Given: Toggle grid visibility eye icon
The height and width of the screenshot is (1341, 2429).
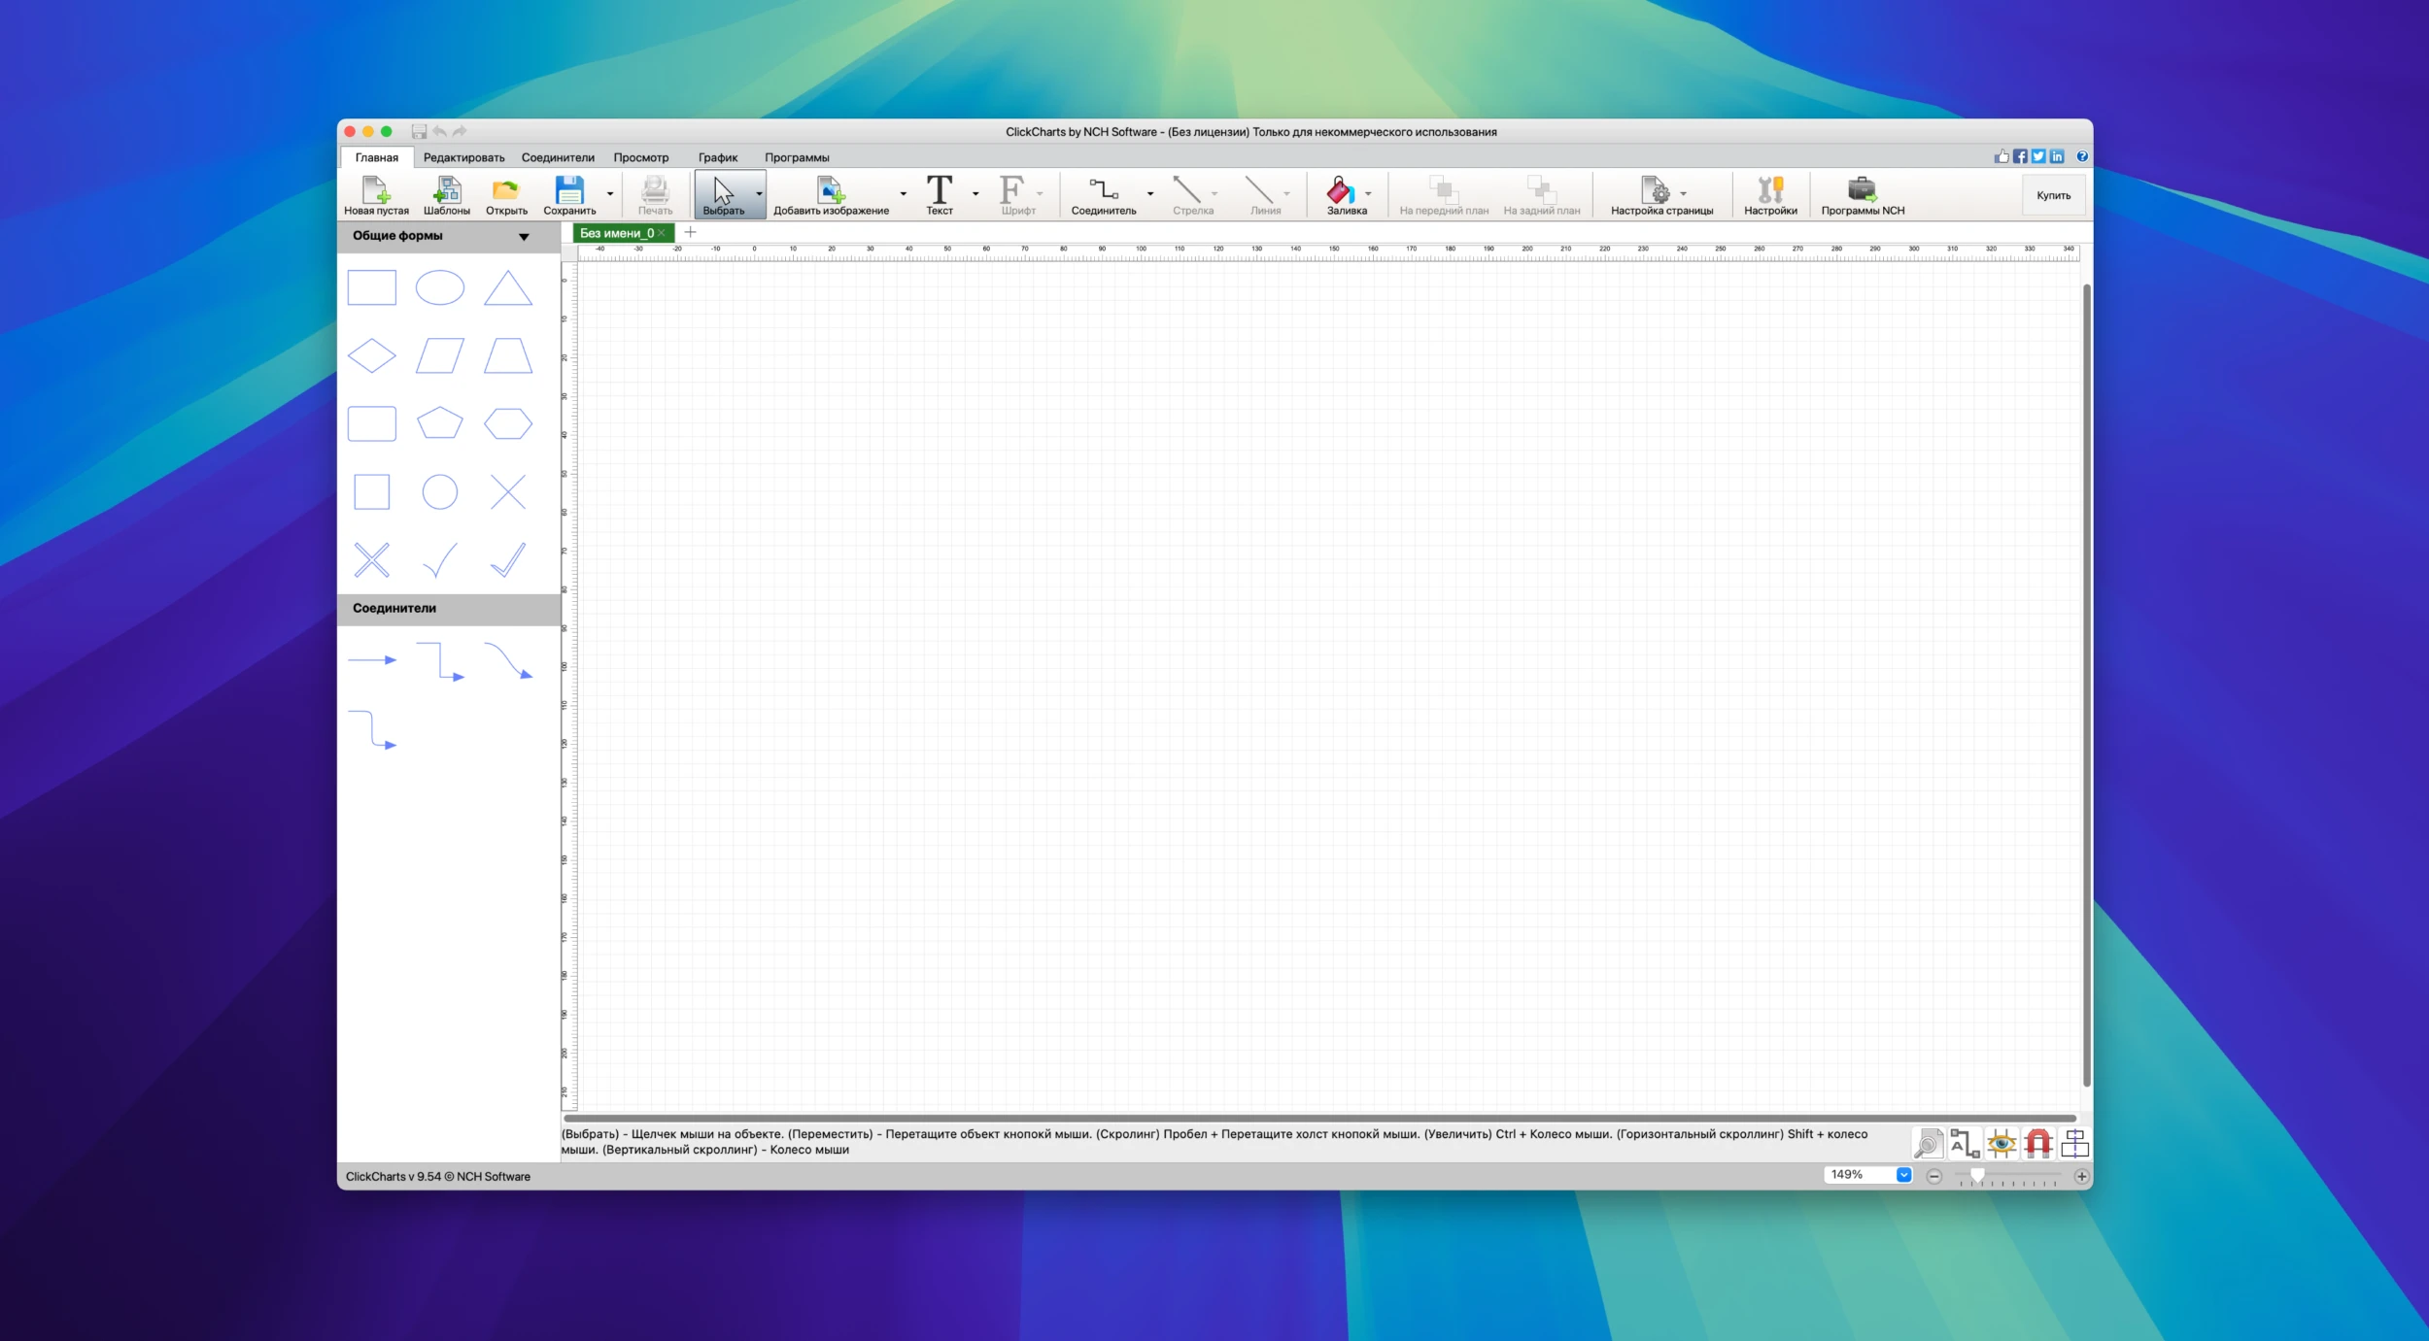Looking at the screenshot, I should tap(2001, 1144).
